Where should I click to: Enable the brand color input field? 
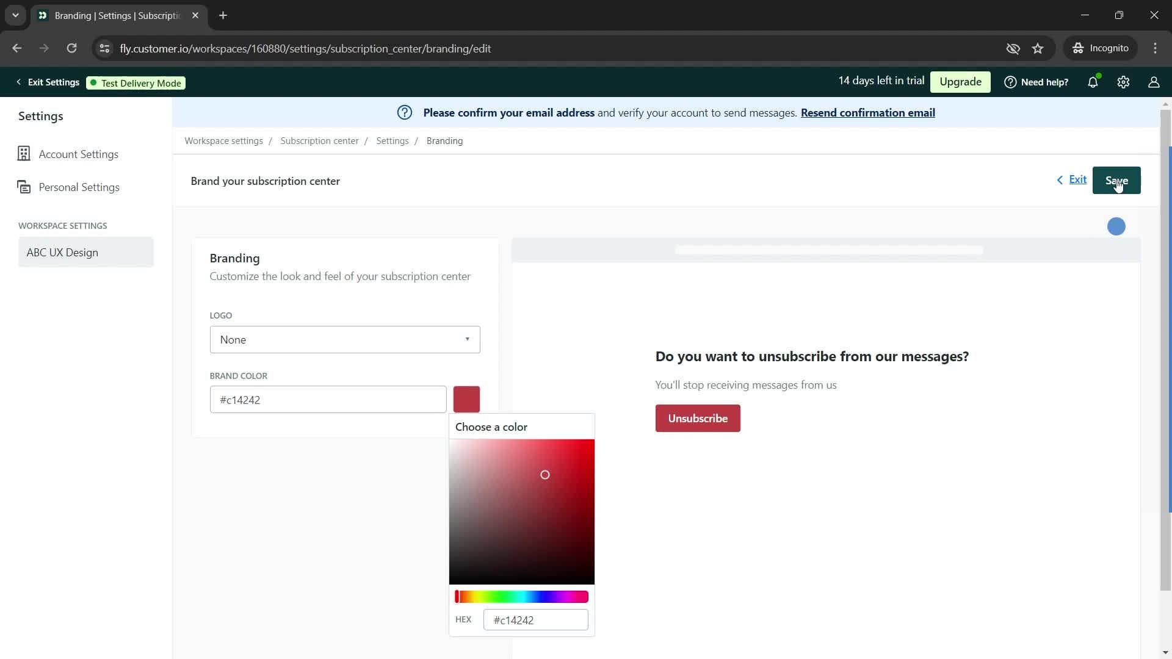point(328,400)
